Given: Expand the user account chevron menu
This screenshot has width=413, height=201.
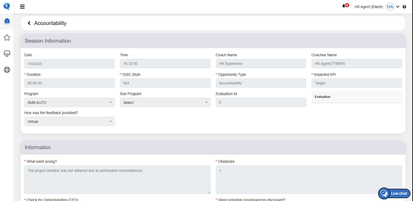Looking at the screenshot, I should [398, 7].
